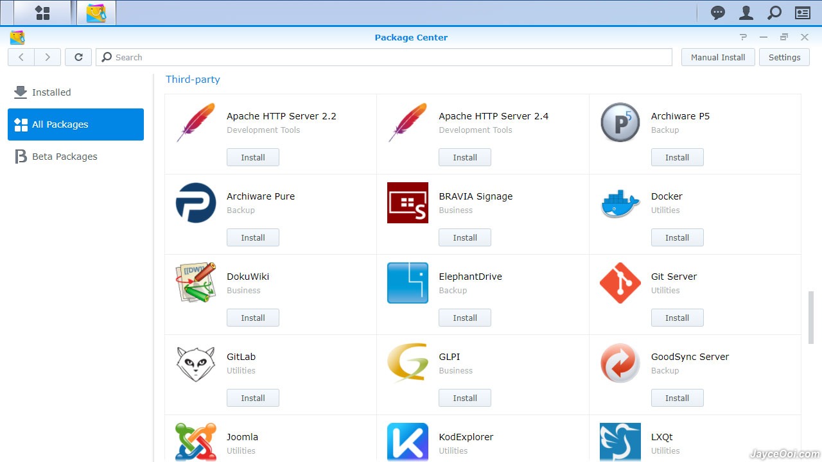The image size is (822, 462).
Task: Open Package Center help question icon
Action: [743, 37]
